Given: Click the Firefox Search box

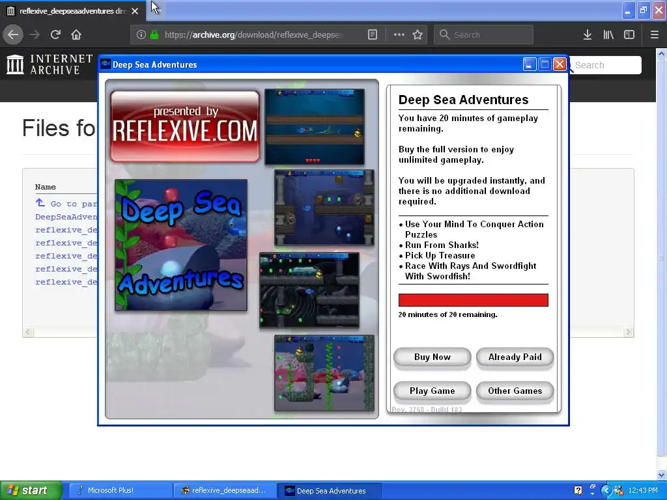Looking at the screenshot, I should click(x=483, y=35).
